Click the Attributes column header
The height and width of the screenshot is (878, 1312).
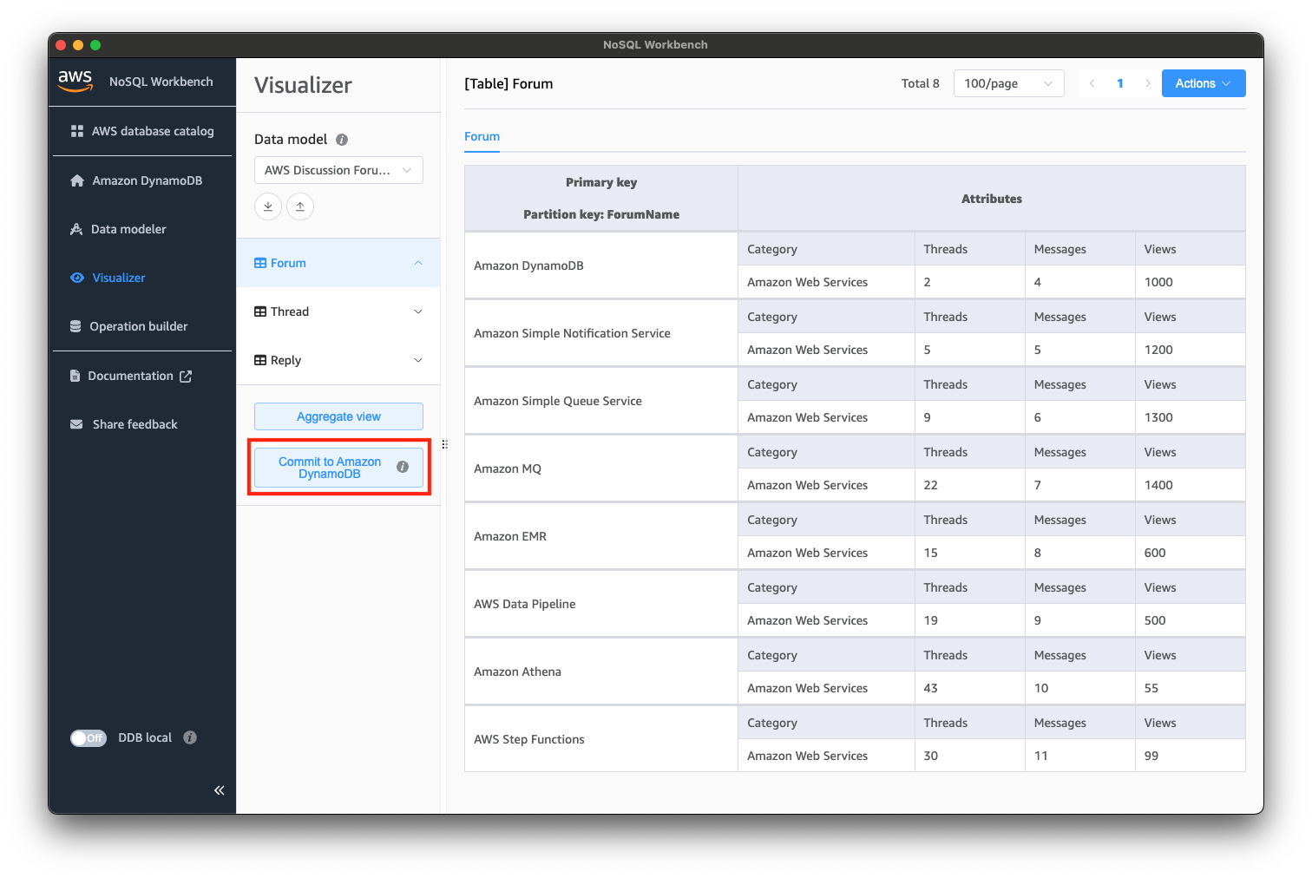click(992, 199)
